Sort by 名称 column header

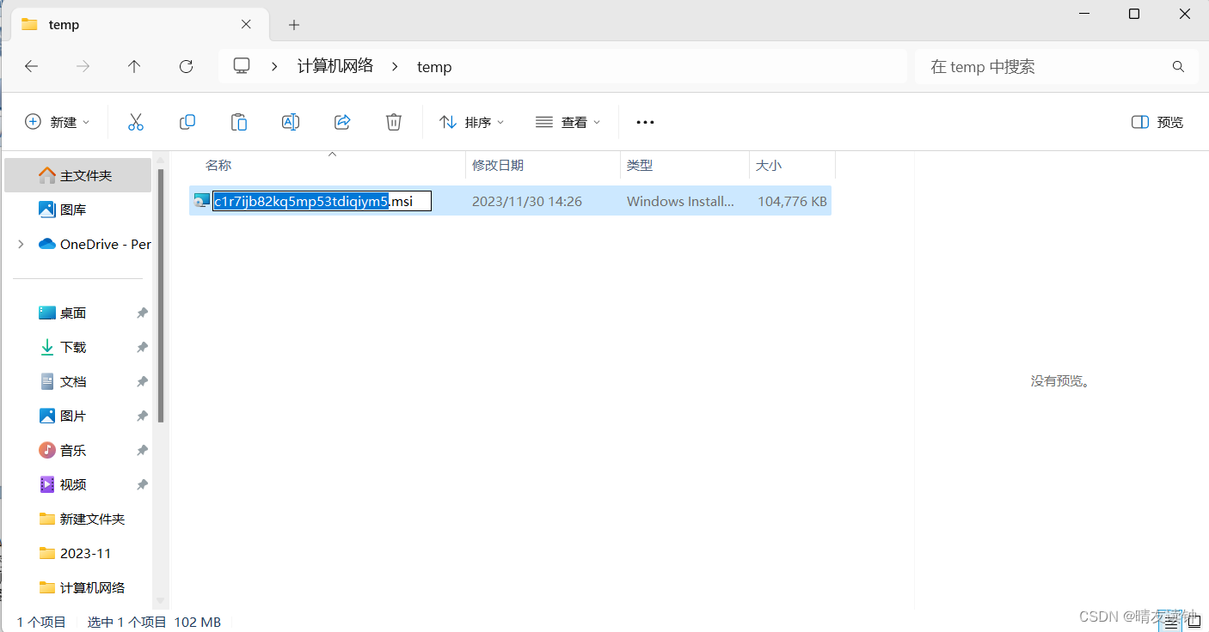click(x=218, y=165)
